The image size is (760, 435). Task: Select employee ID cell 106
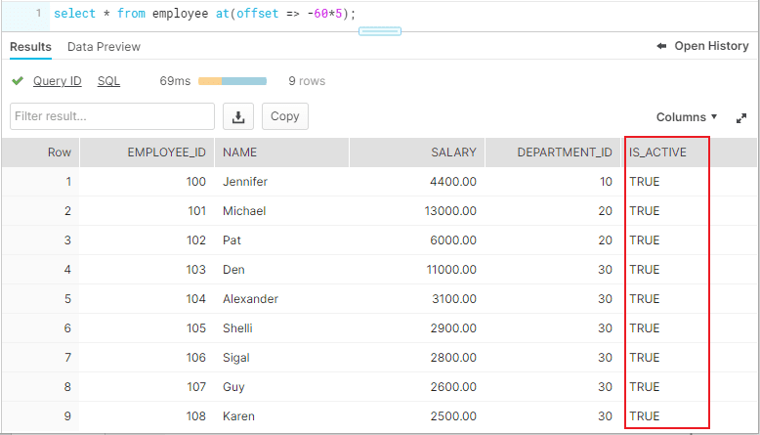pyautogui.click(x=195, y=358)
